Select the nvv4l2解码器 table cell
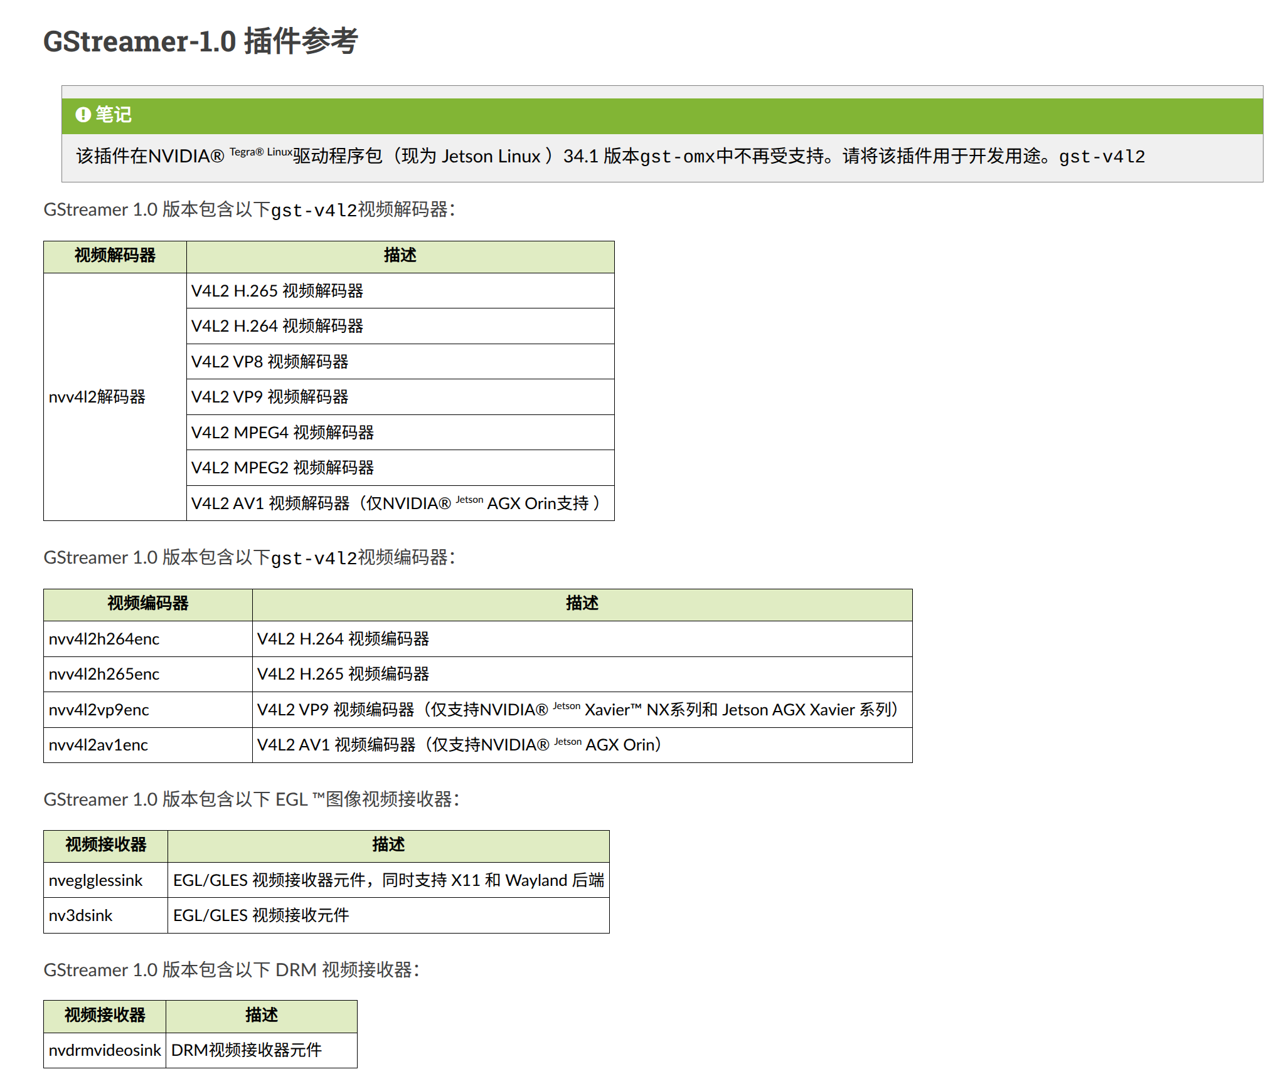Viewport: 1283px width, 1079px height. [x=97, y=397]
